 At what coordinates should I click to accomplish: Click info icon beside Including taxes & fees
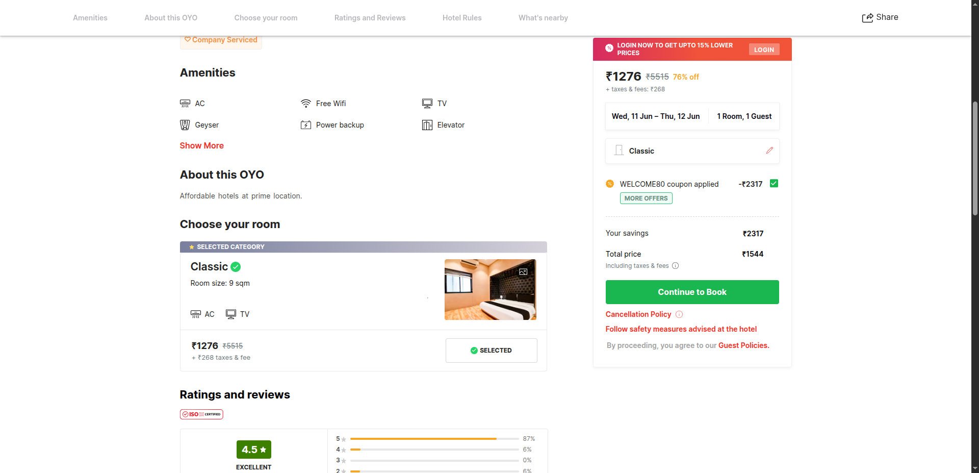point(676,266)
